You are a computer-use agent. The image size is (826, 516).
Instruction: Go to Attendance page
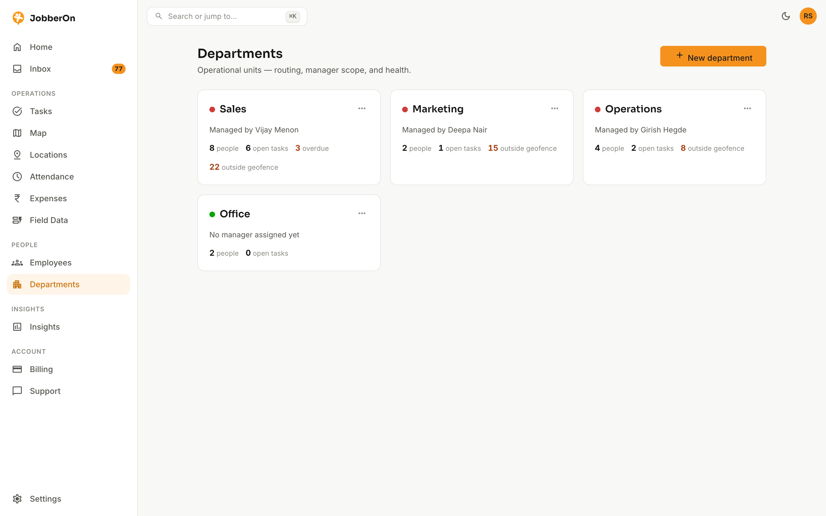pos(68,177)
